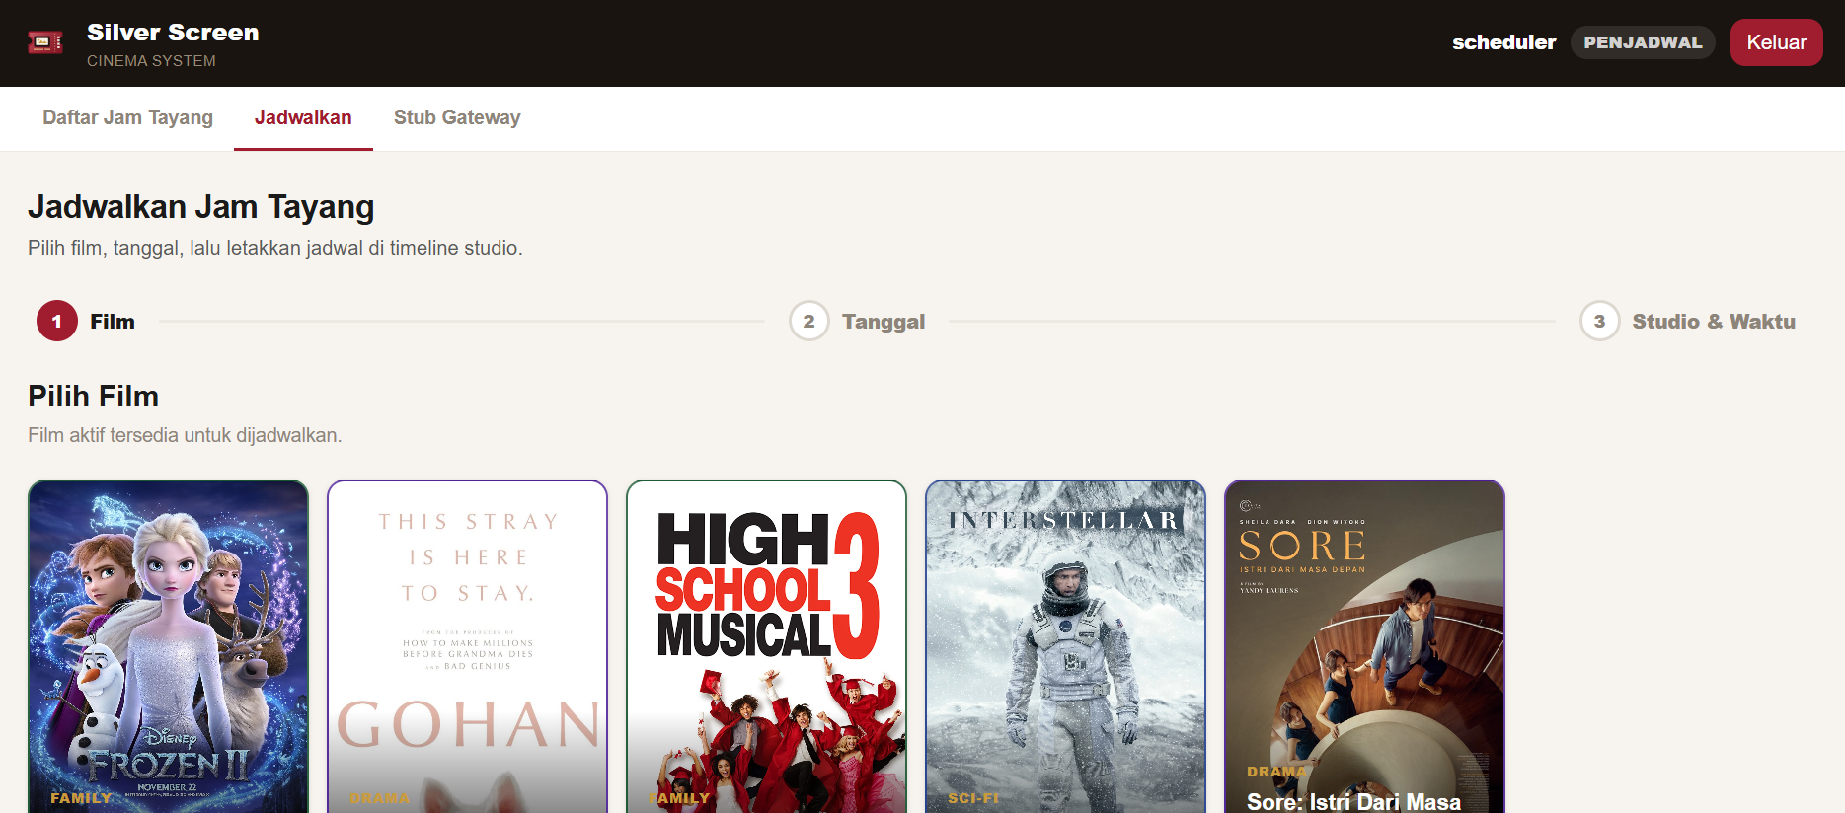1845x813 pixels.
Task: Click the SCI-FI genre label on Interstellar
Action: [x=973, y=797]
